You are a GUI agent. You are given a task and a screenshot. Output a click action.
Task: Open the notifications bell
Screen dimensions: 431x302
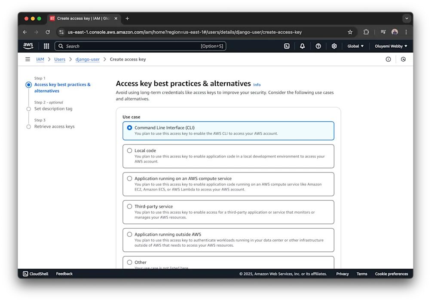[303, 46]
